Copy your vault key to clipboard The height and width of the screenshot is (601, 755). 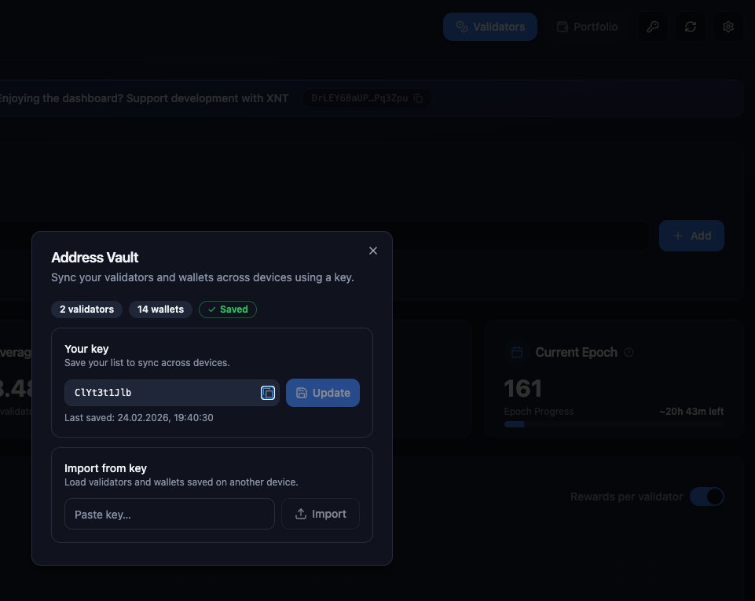pyautogui.click(x=268, y=393)
